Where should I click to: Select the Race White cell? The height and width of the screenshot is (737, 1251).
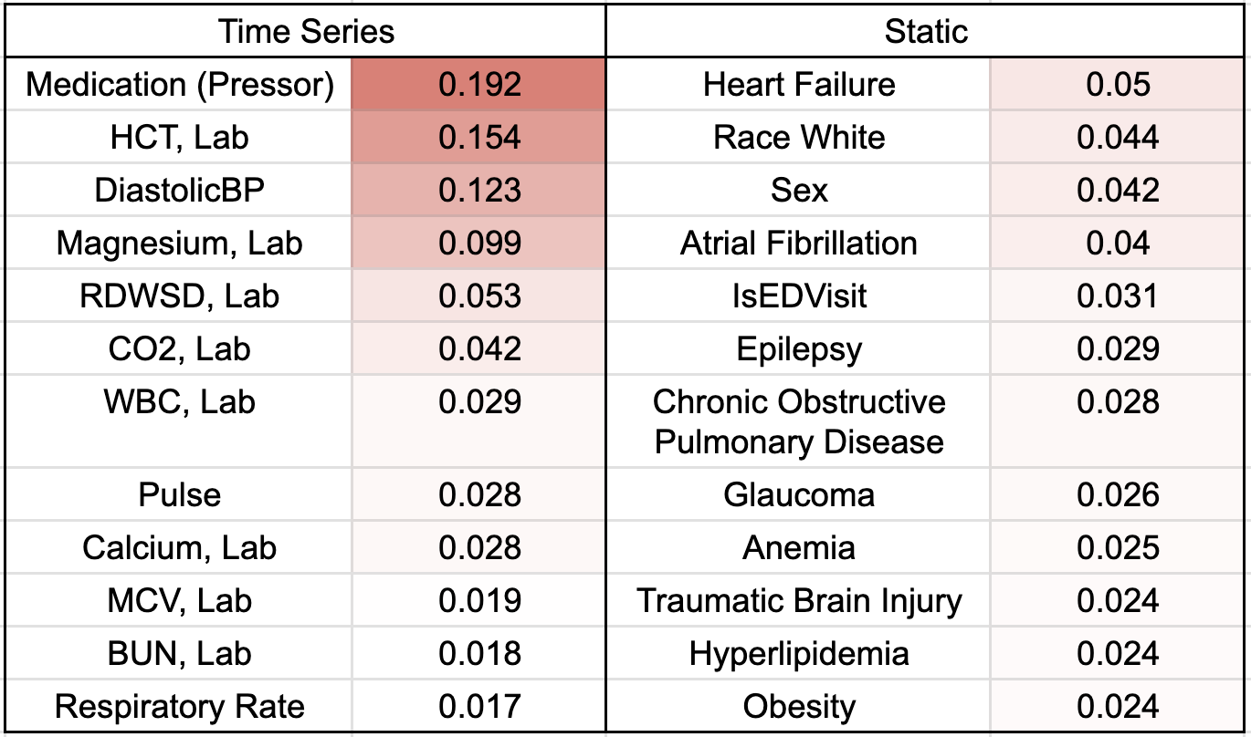(799, 138)
